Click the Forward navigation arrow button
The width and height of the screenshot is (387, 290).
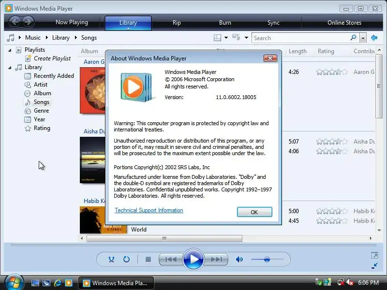pyautogui.click(x=28, y=22)
